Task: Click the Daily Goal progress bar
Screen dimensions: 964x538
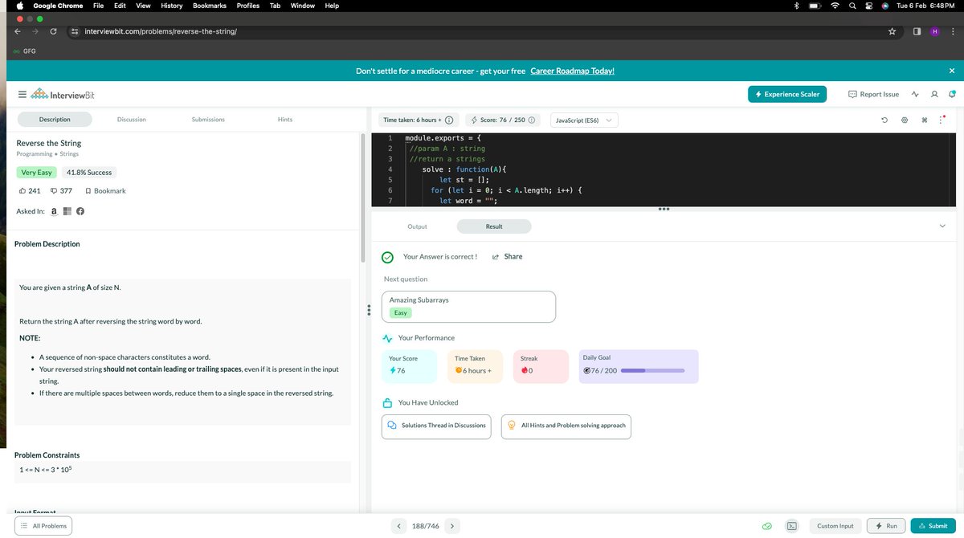Action: [x=653, y=371]
